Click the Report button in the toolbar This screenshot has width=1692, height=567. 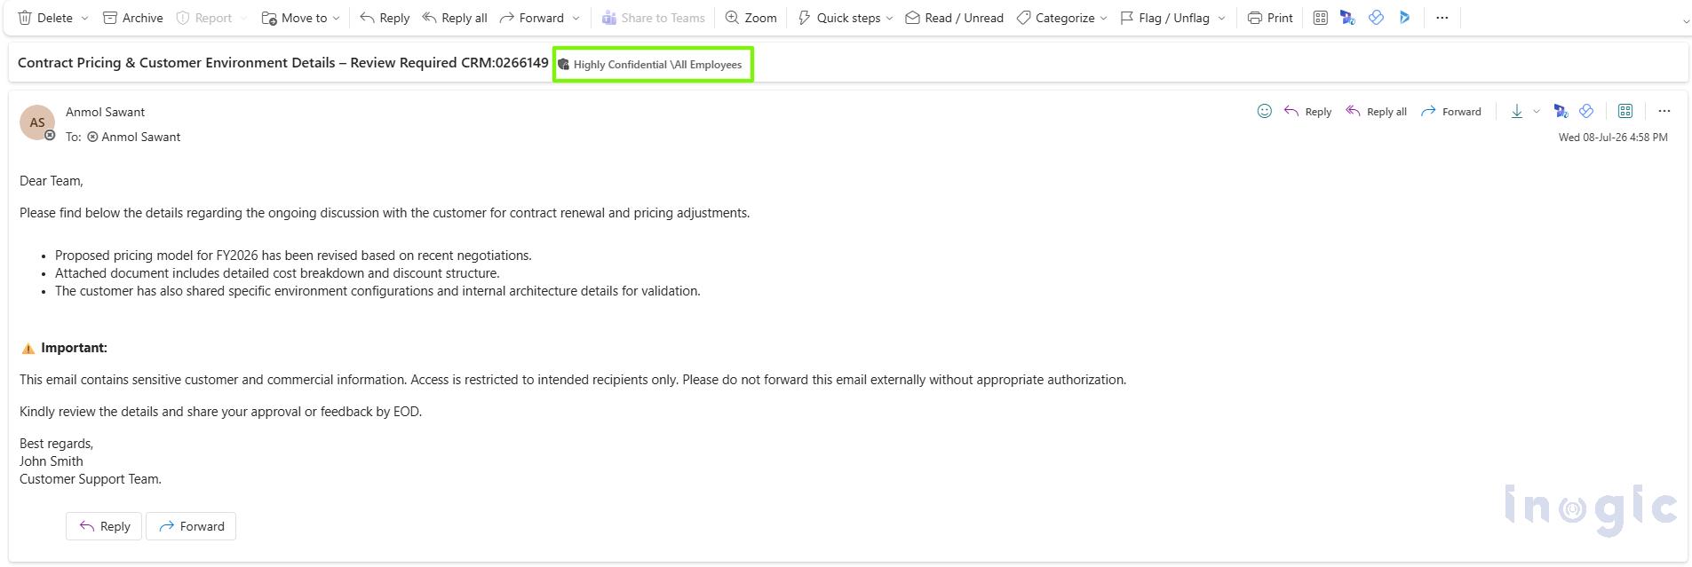[x=204, y=18]
